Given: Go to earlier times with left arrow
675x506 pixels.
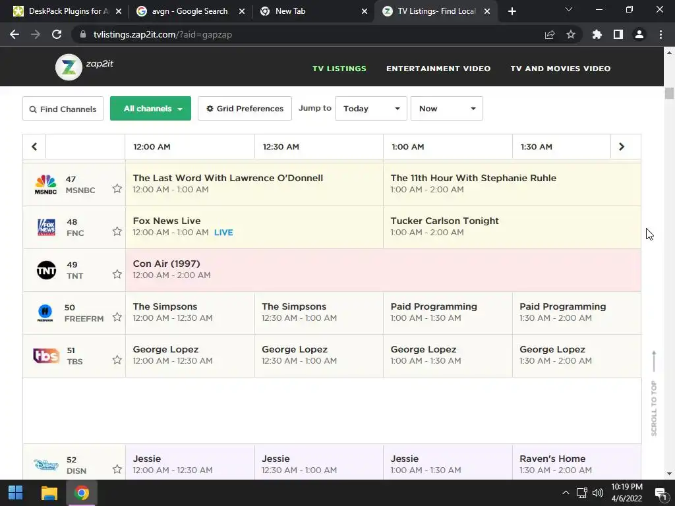Looking at the screenshot, I should [x=34, y=147].
